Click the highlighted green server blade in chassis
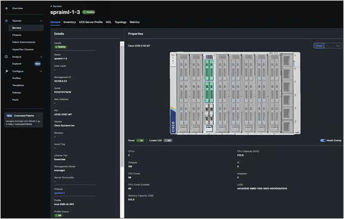This screenshot has height=219, width=344. 209,93
